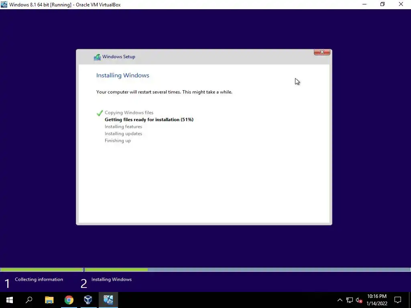This screenshot has width=411, height=308.
Task: Open the network status tray icon
Action: (x=350, y=300)
